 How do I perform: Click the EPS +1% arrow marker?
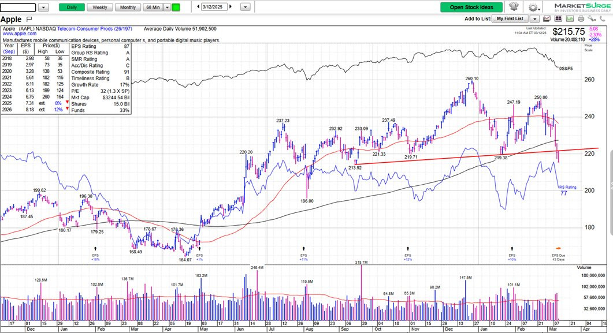[x=199, y=248]
